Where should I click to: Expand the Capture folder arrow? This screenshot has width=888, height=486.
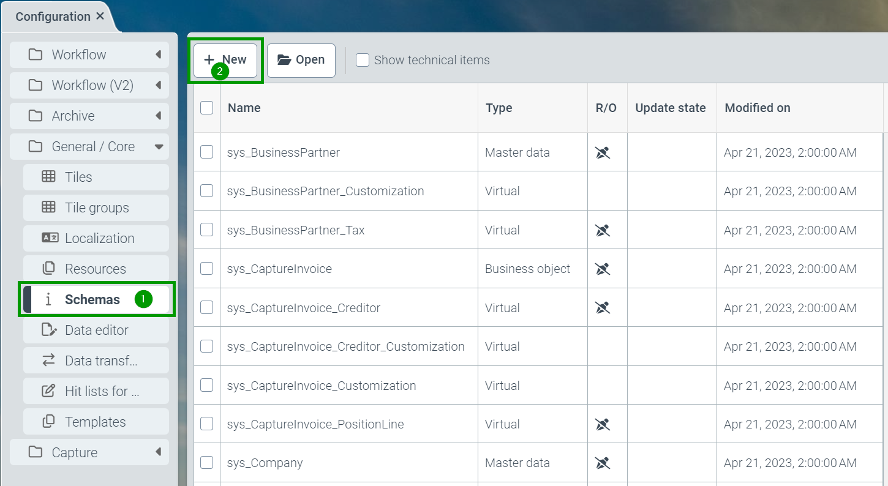tap(158, 452)
